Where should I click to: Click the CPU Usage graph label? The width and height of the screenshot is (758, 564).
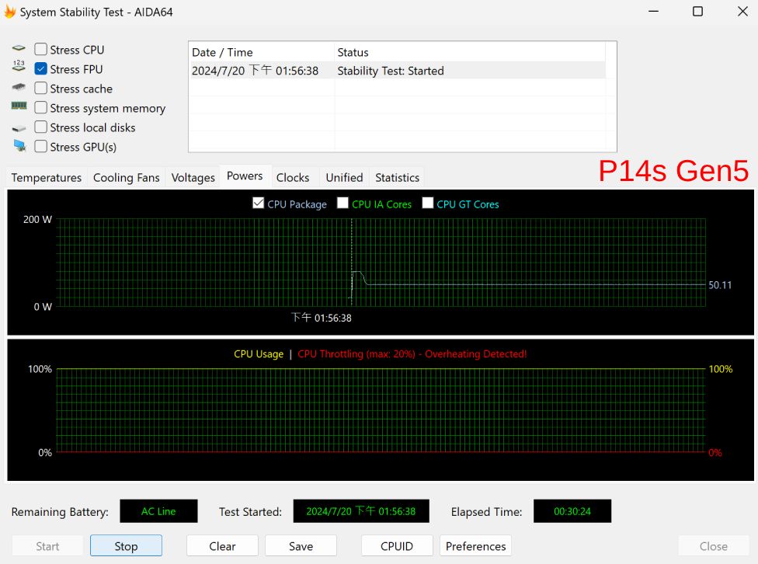point(259,354)
